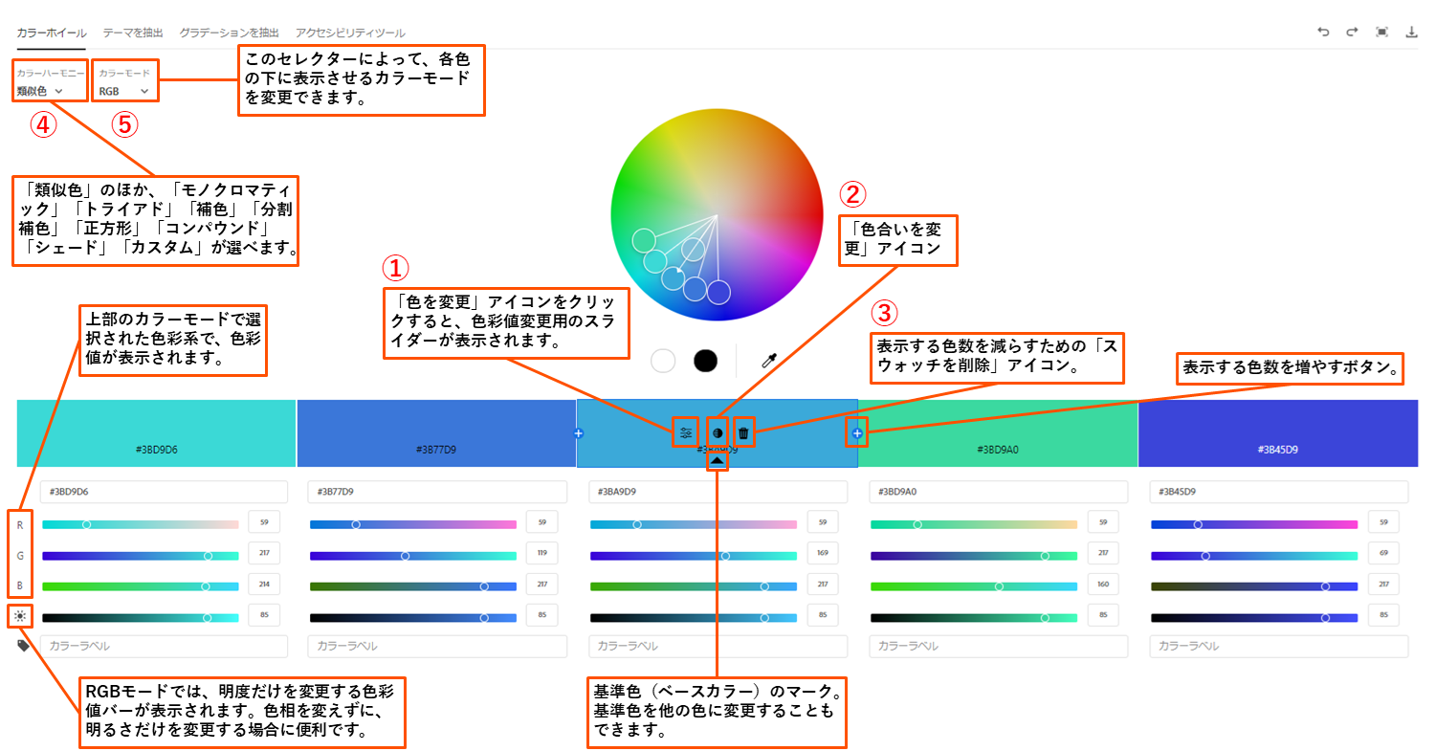Click G value box 119 in #3B77D9 column
Image resolution: width=1435 pixels, height=751 pixels.
[541, 553]
